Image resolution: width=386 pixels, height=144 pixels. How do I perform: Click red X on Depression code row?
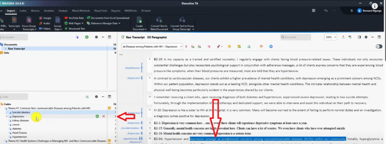pos(103,116)
